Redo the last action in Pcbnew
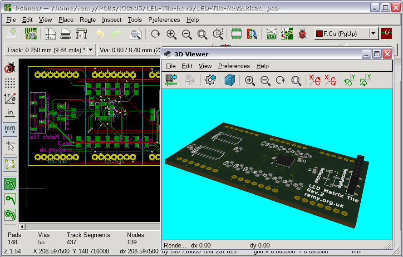This screenshot has width=403, height=257. click(116, 34)
